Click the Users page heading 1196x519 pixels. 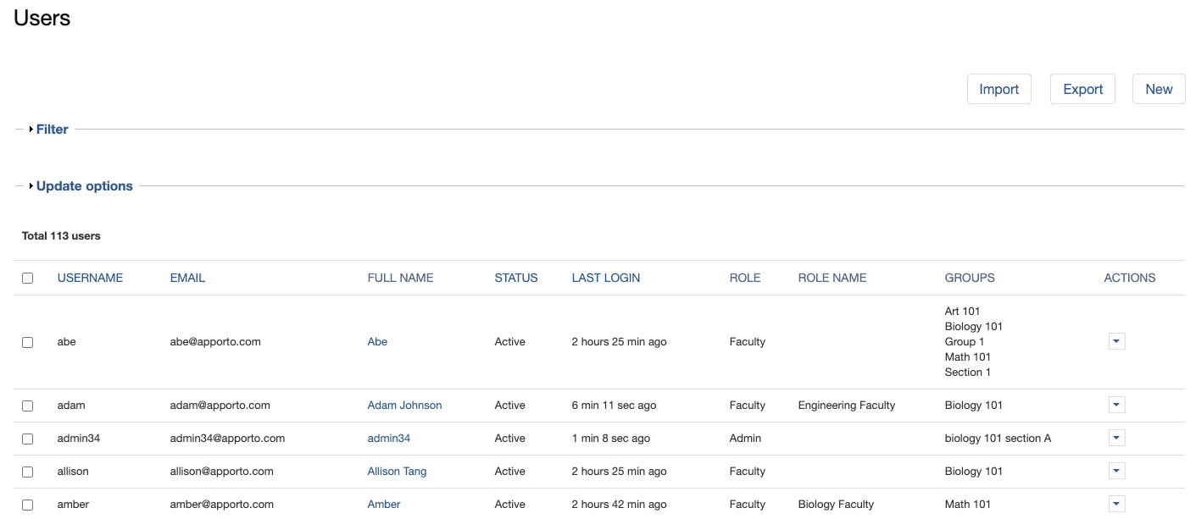pyautogui.click(x=42, y=18)
